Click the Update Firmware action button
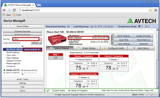This screenshot has height=98, width=160. 143,36
